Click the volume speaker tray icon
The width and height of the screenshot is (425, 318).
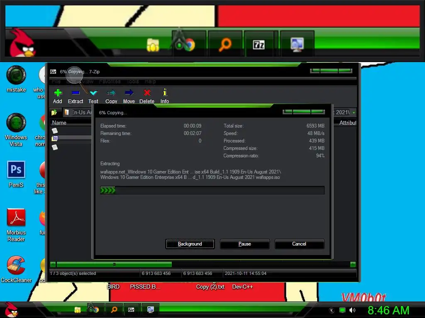point(352,310)
